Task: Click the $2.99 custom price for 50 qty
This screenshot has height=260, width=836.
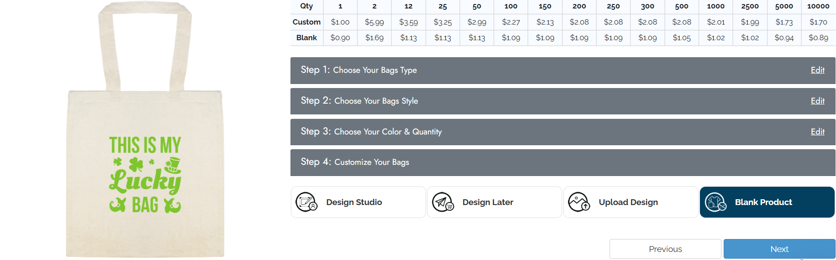Action: coord(477,22)
